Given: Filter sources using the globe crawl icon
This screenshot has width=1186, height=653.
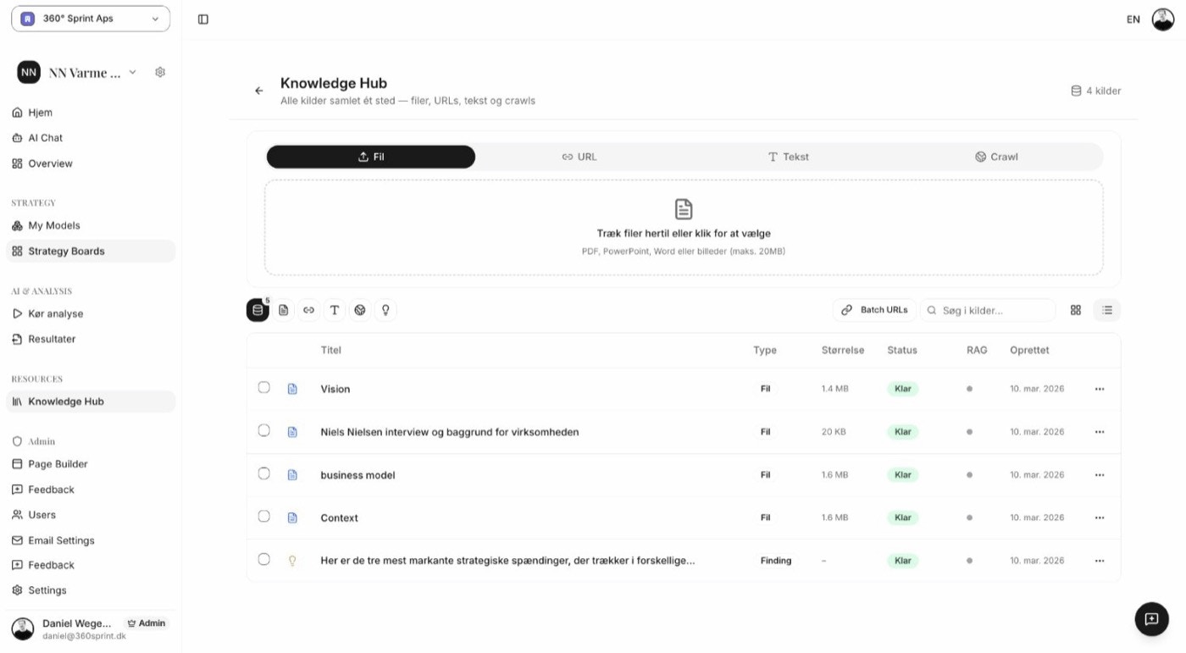Looking at the screenshot, I should (x=359, y=309).
